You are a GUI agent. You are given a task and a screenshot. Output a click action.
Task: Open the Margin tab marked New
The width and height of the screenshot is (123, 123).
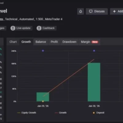click(x=89, y=42)
